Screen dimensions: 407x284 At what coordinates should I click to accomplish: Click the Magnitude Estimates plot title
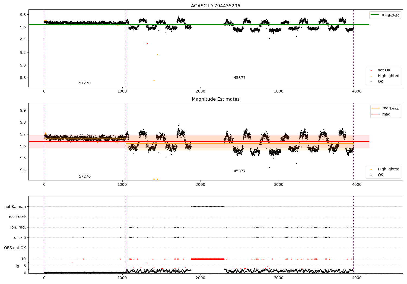pyautogui.click(x=215, y=99)
